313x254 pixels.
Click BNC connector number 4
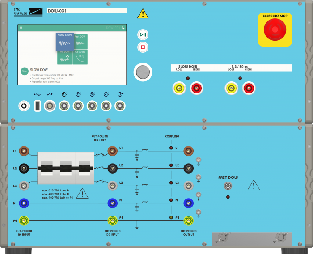point(106,106)
